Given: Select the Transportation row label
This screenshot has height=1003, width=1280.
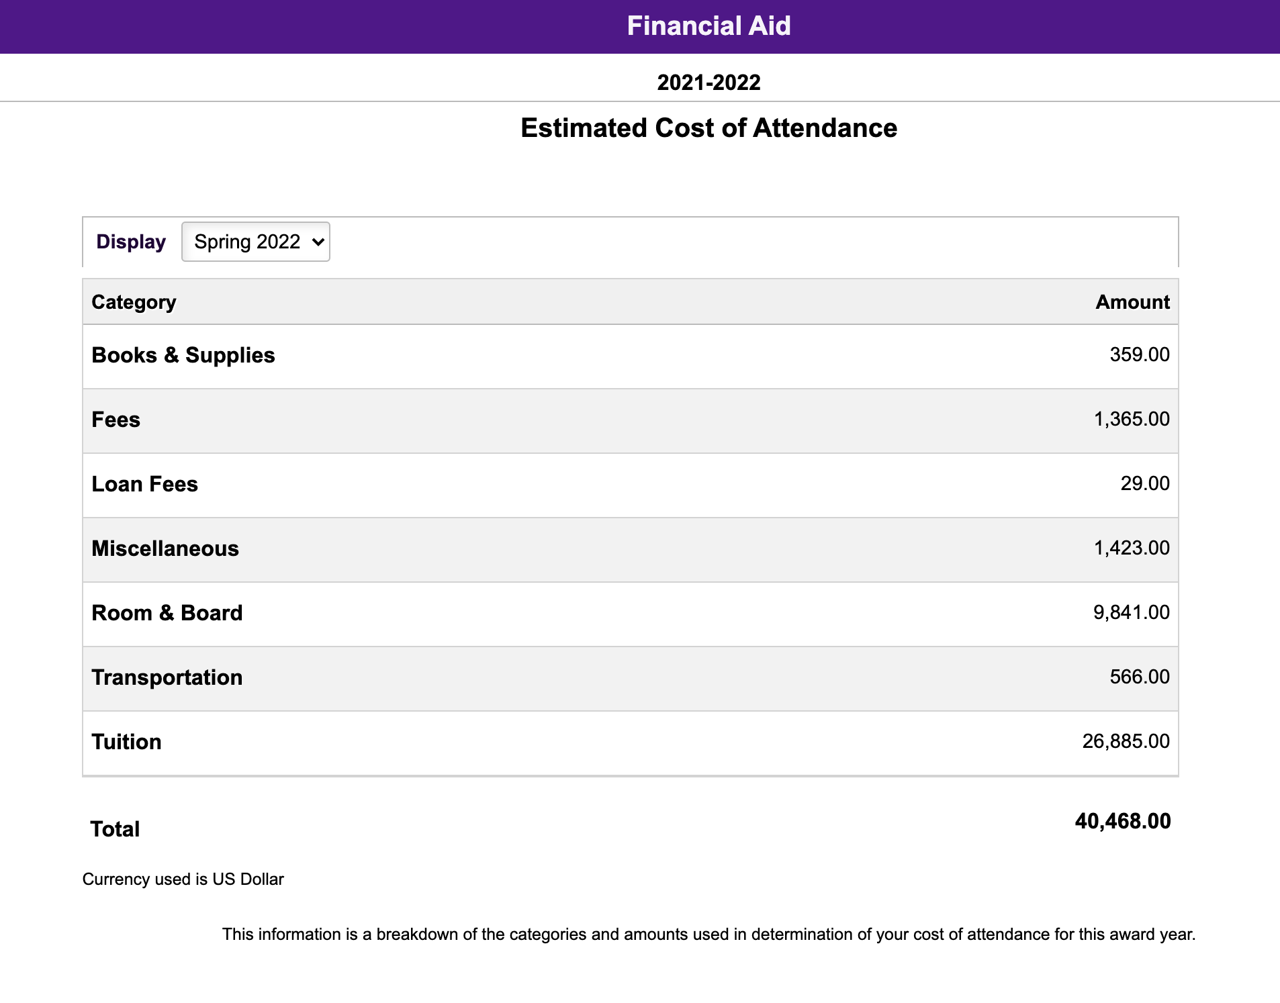Looking at the screenshot, I should [167, 677].
